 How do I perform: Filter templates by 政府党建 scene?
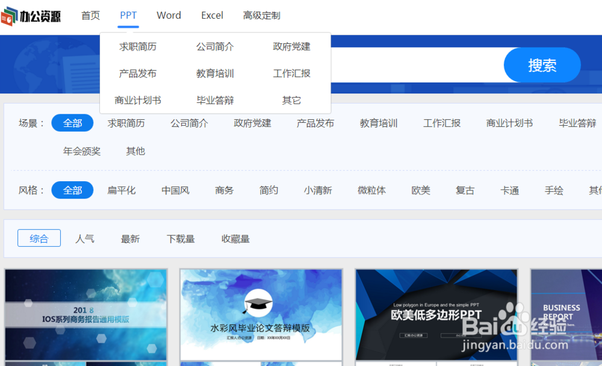(252, 123)
